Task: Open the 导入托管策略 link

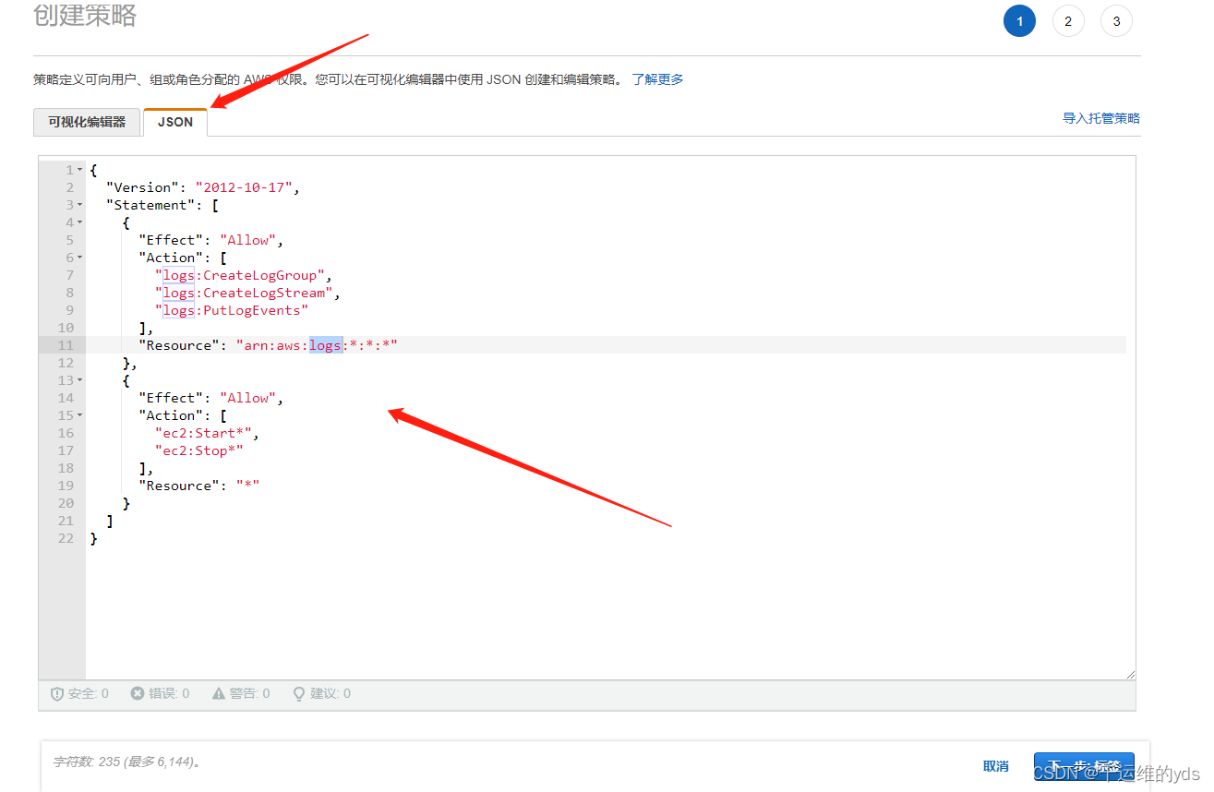Action: tap(1101, 117)
